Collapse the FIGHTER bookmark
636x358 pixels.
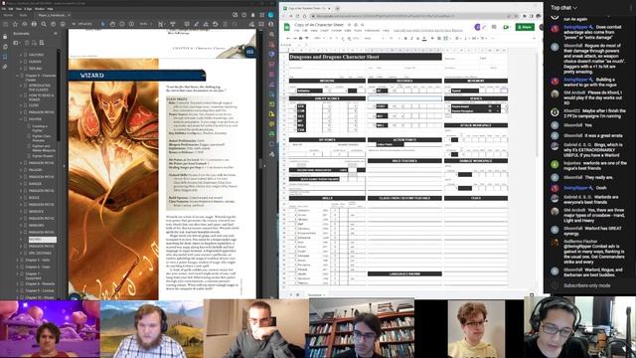point(21,119)
